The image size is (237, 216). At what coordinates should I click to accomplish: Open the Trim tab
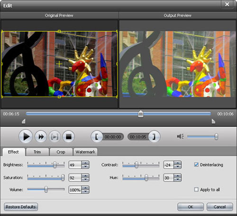(37, 152)
